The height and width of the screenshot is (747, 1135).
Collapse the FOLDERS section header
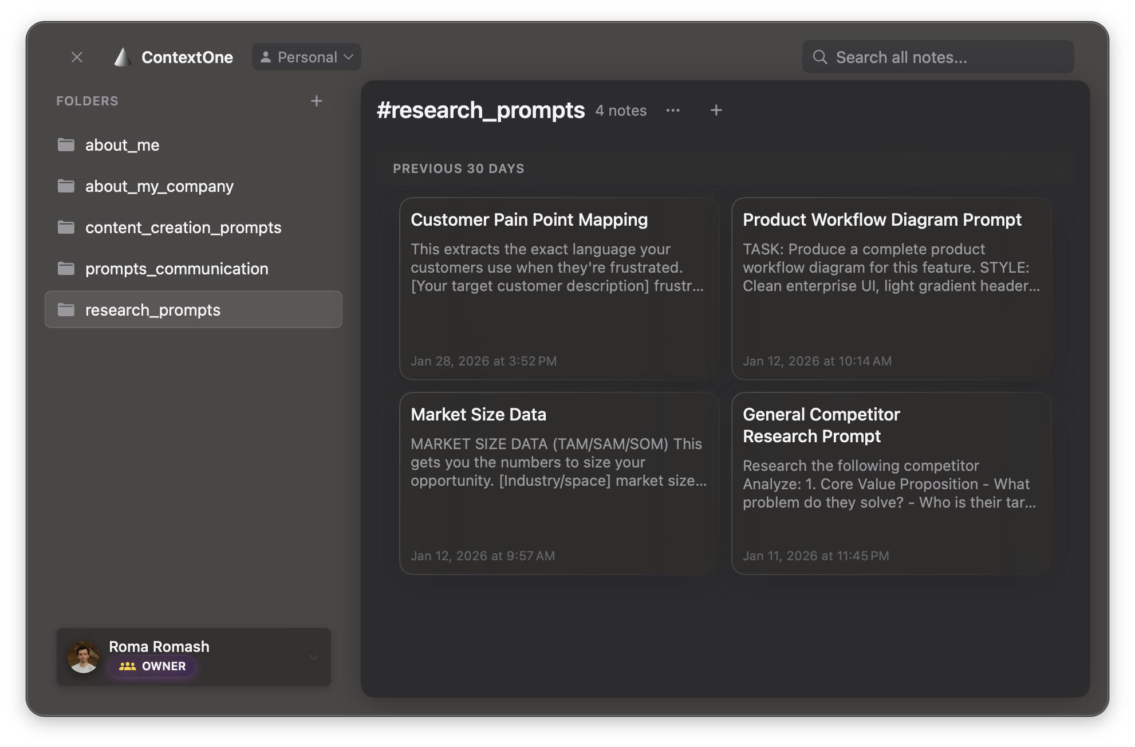coord(87,100)
